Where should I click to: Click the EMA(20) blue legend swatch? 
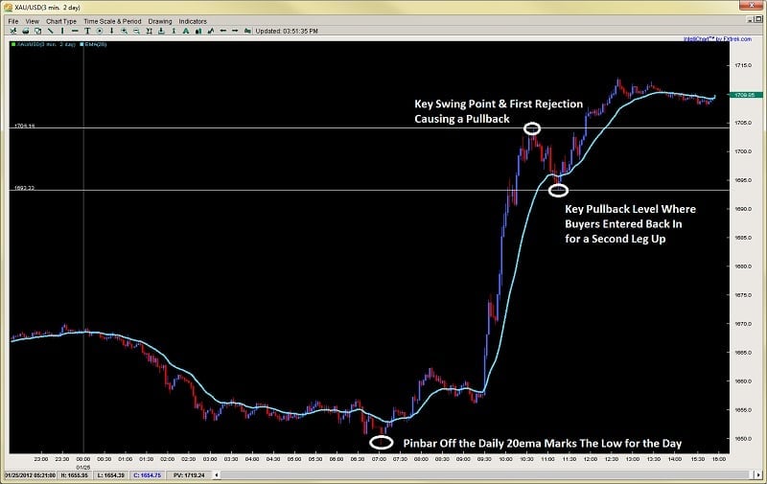click(x=81, y=44)
